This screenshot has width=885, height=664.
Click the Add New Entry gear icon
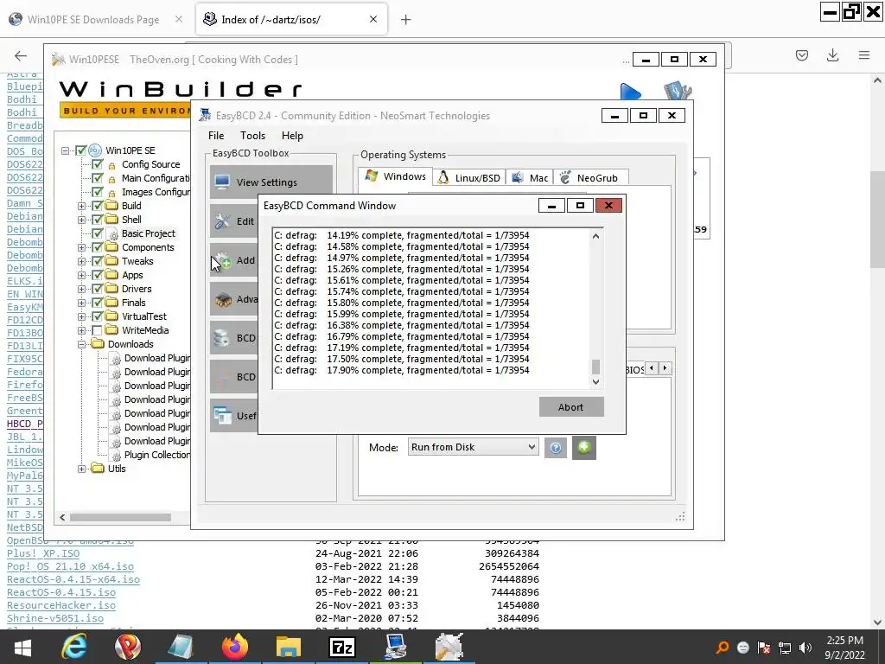click(222, 260)
